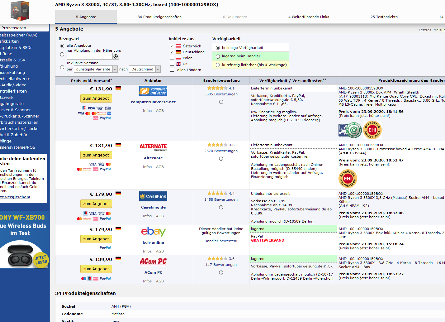Open 'Netzwerk' sidebar category

pos(7,97)
